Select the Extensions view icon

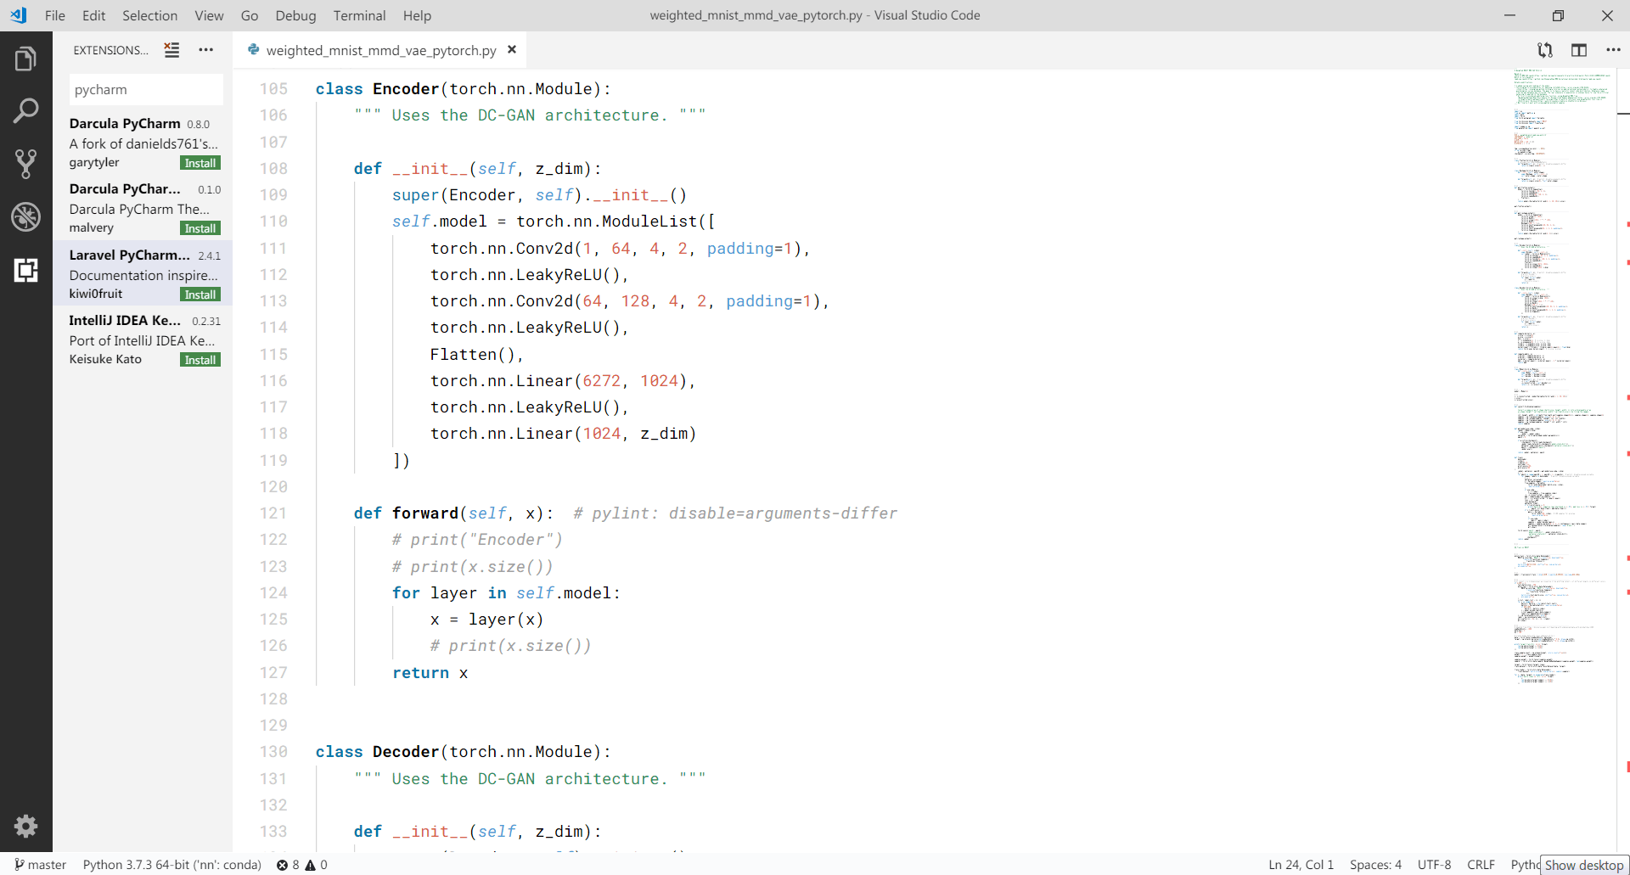coord(25,270)
